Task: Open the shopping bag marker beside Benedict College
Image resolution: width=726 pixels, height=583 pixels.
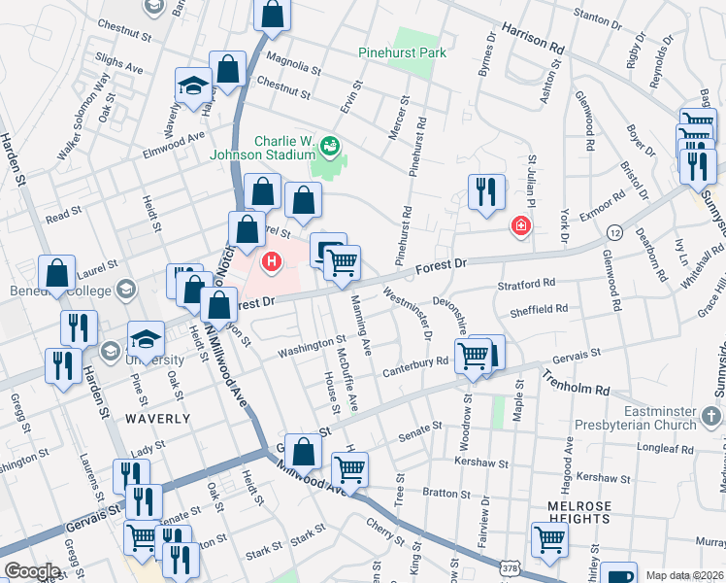Action: click(57, 274)
